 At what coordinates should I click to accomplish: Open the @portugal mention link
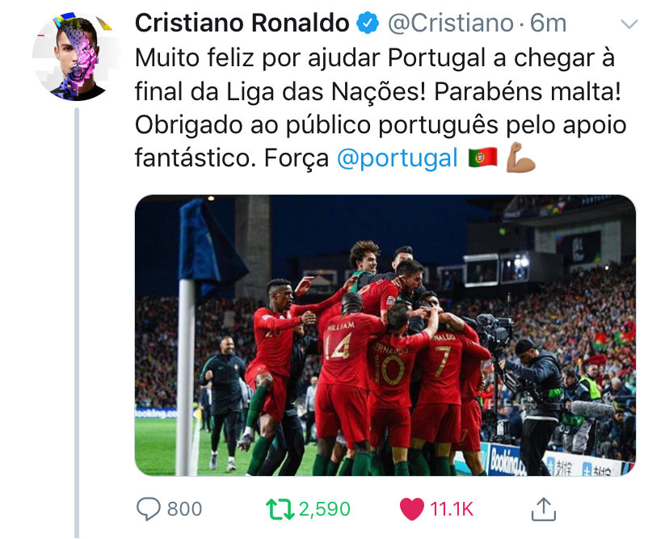pos(398,158)
